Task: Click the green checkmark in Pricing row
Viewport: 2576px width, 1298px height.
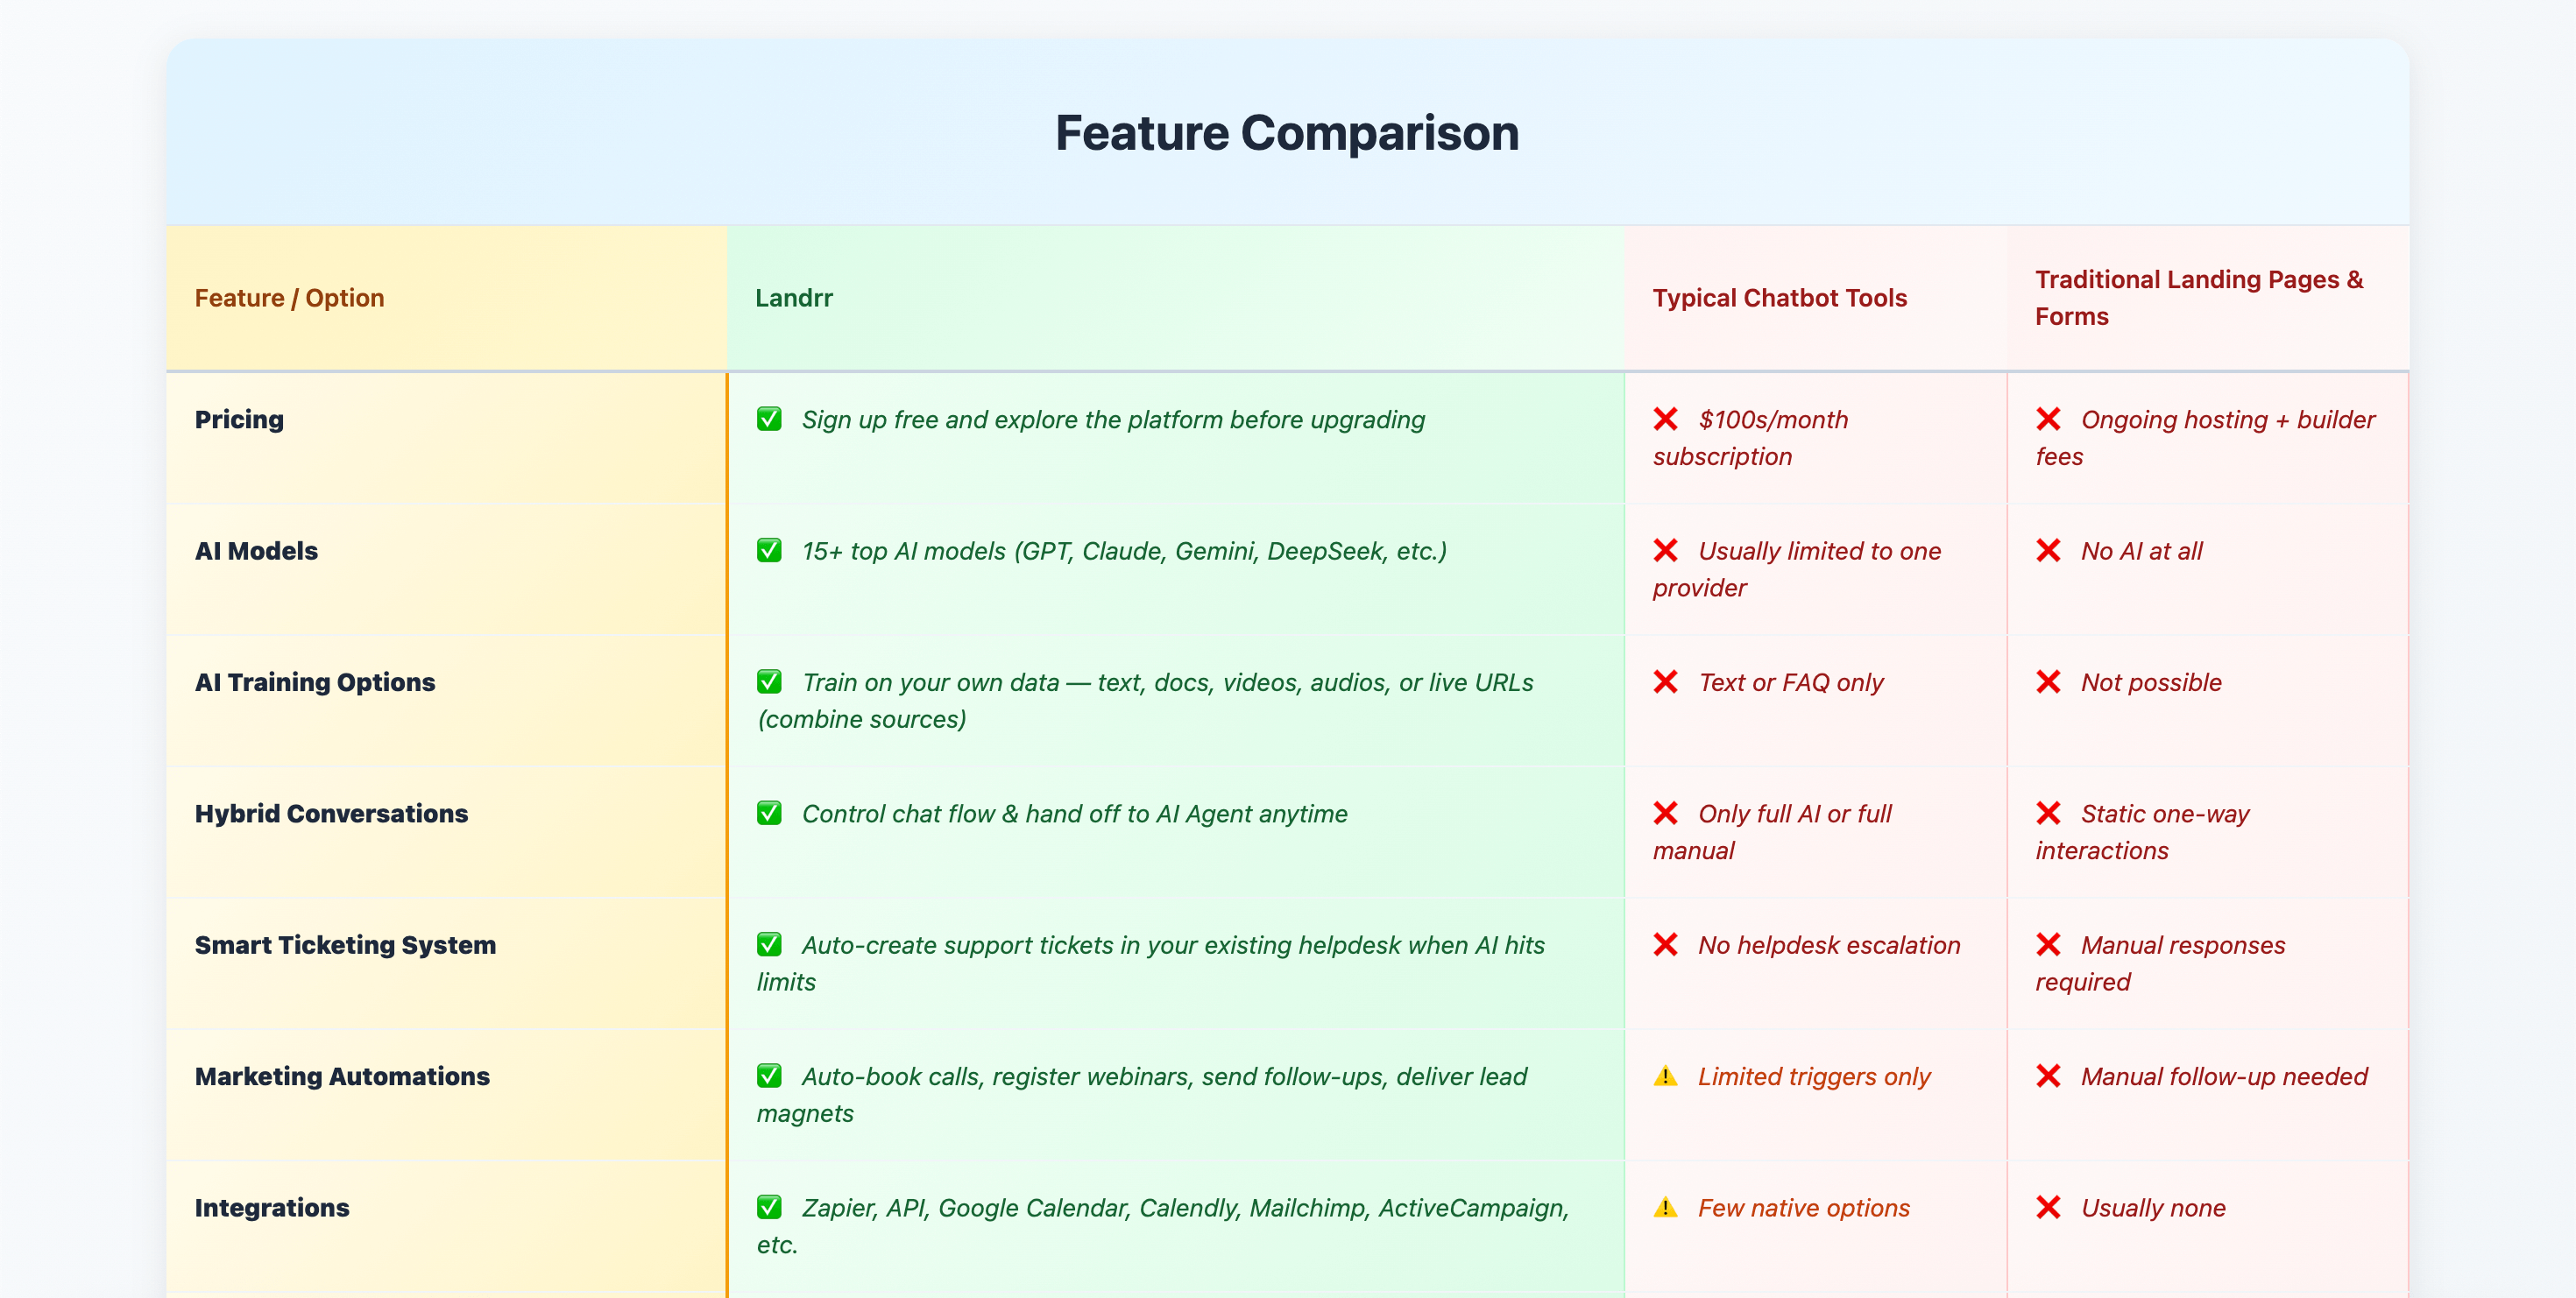Action: point(769,419)
